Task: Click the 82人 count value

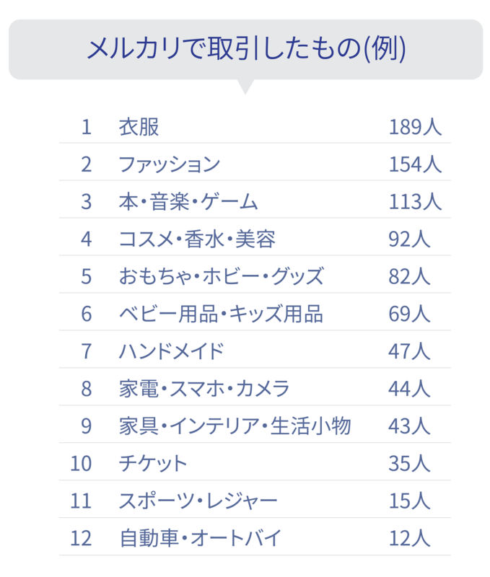Action: [x=409, y=276]
